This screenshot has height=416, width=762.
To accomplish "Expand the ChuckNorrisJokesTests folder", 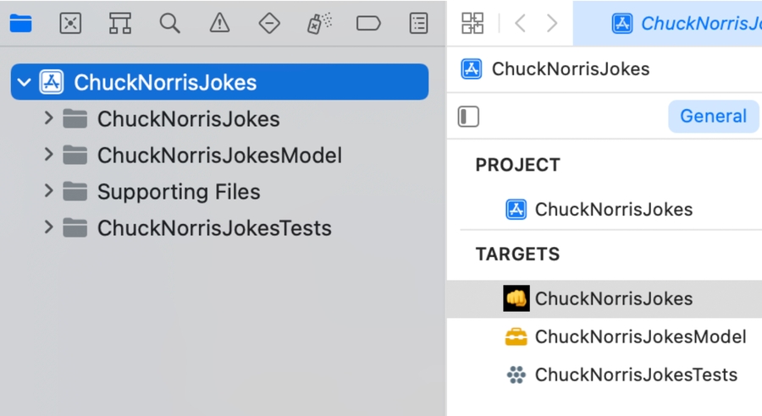I will [49, 227].
